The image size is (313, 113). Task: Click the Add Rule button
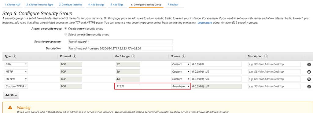pos(11,95)
